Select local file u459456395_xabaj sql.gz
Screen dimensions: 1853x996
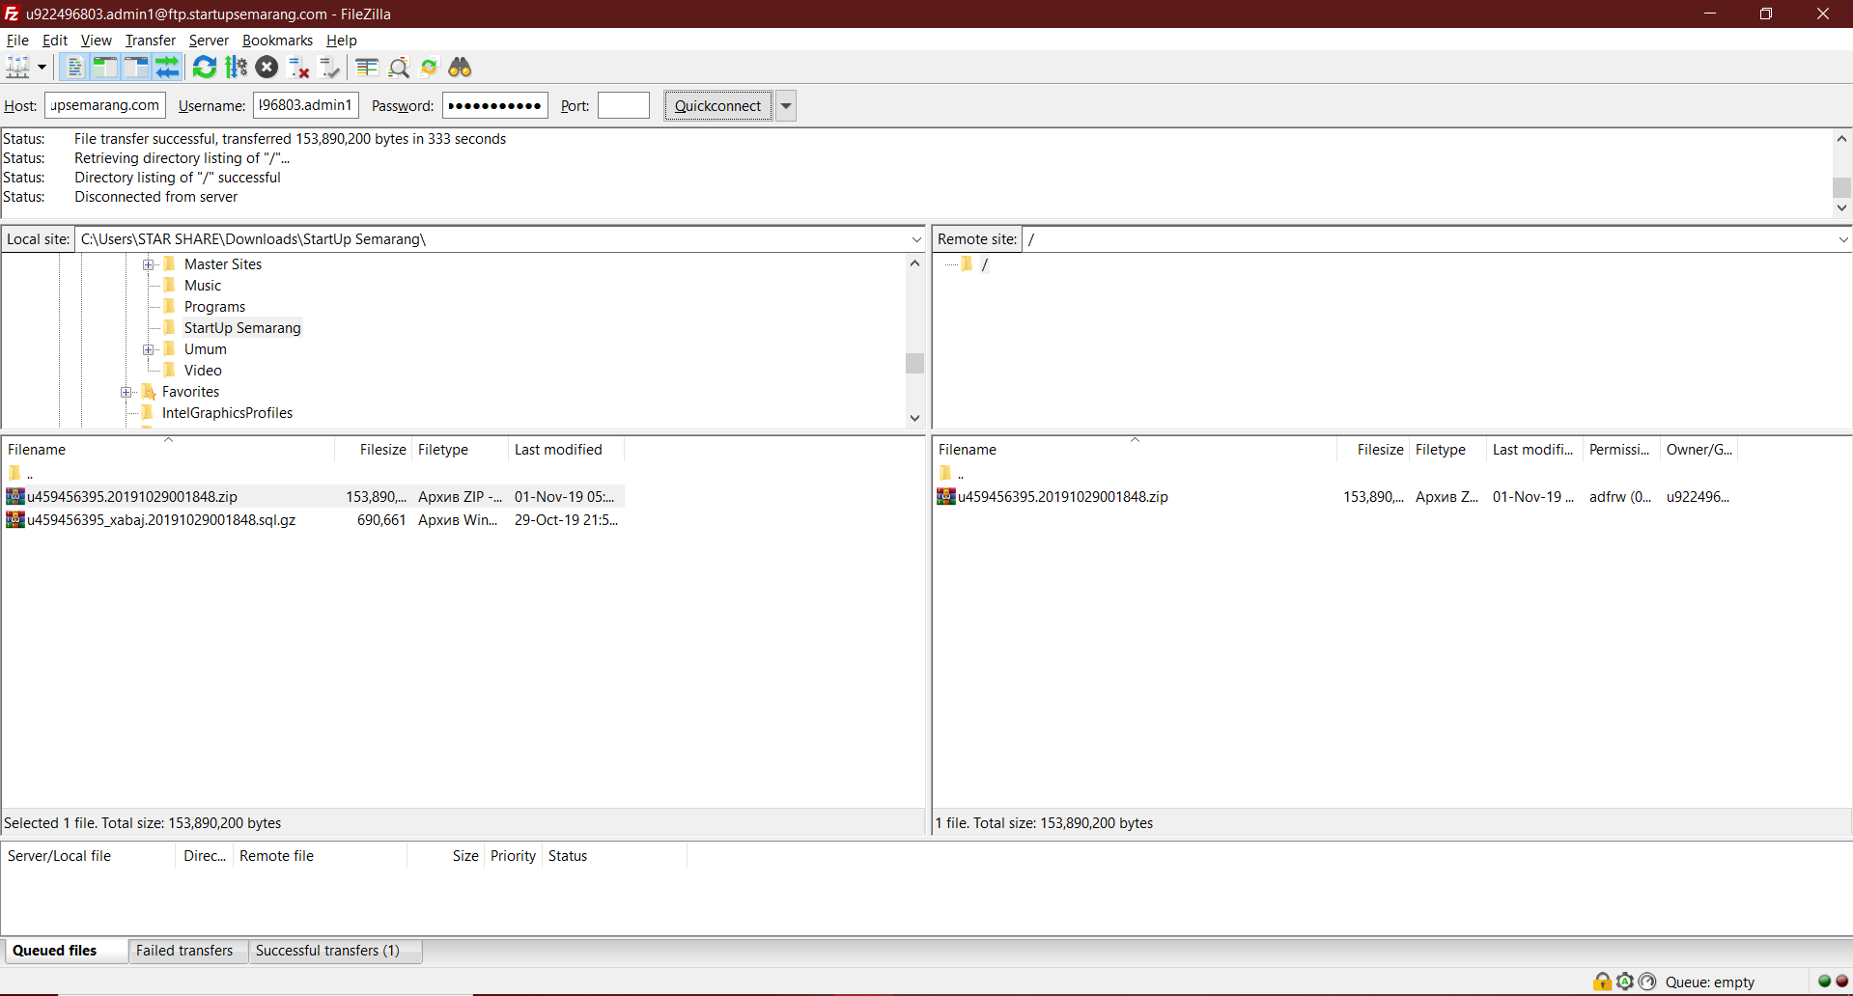coord(314,519)
